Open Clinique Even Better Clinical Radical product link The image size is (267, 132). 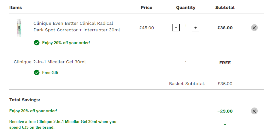click(77, 27)
